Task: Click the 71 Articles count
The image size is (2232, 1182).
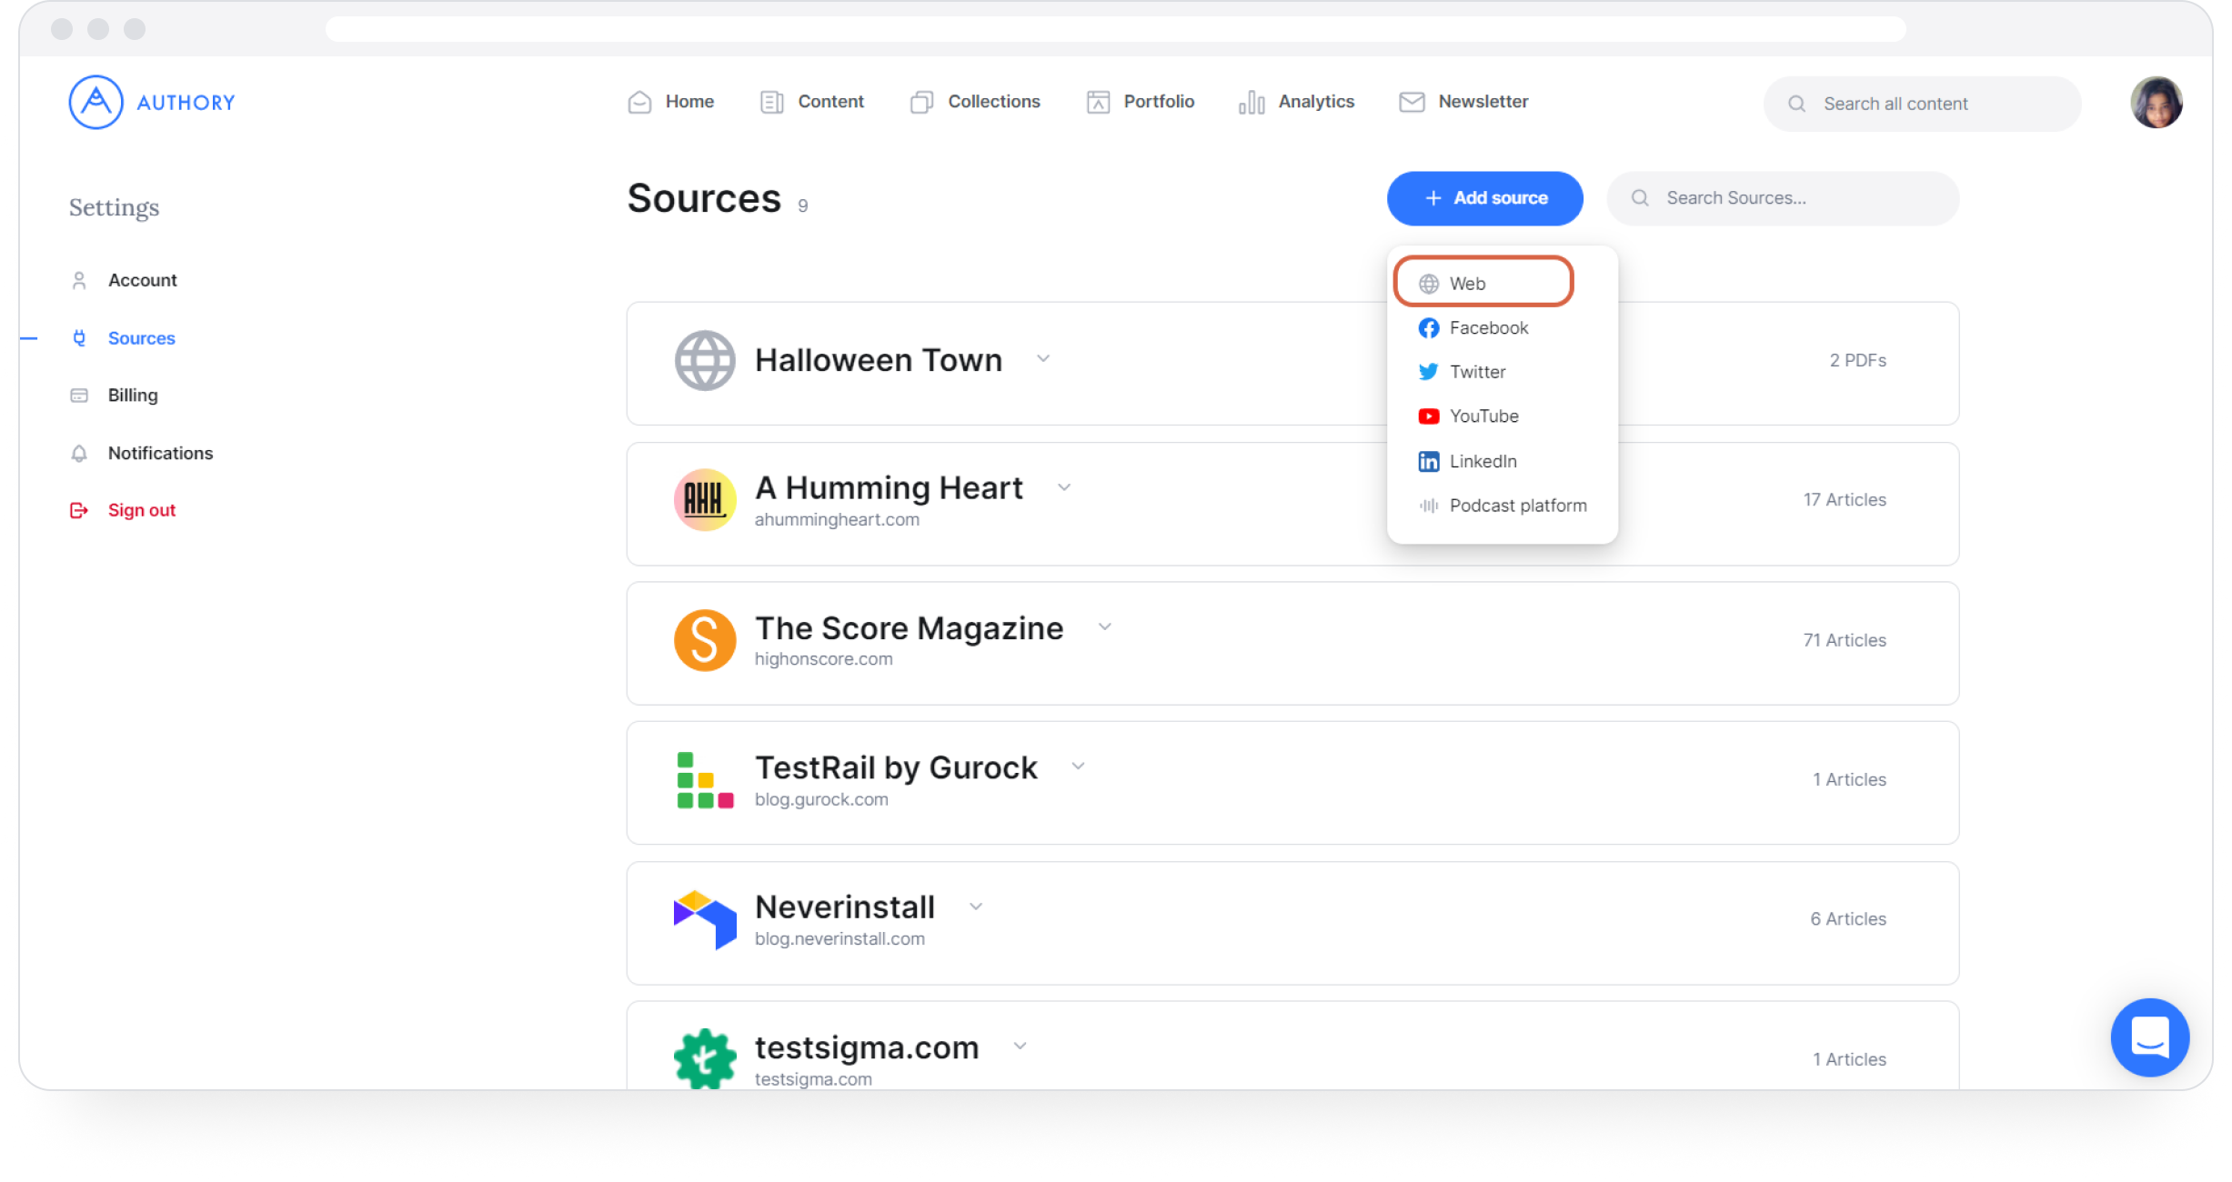Action: [1845, 640]
